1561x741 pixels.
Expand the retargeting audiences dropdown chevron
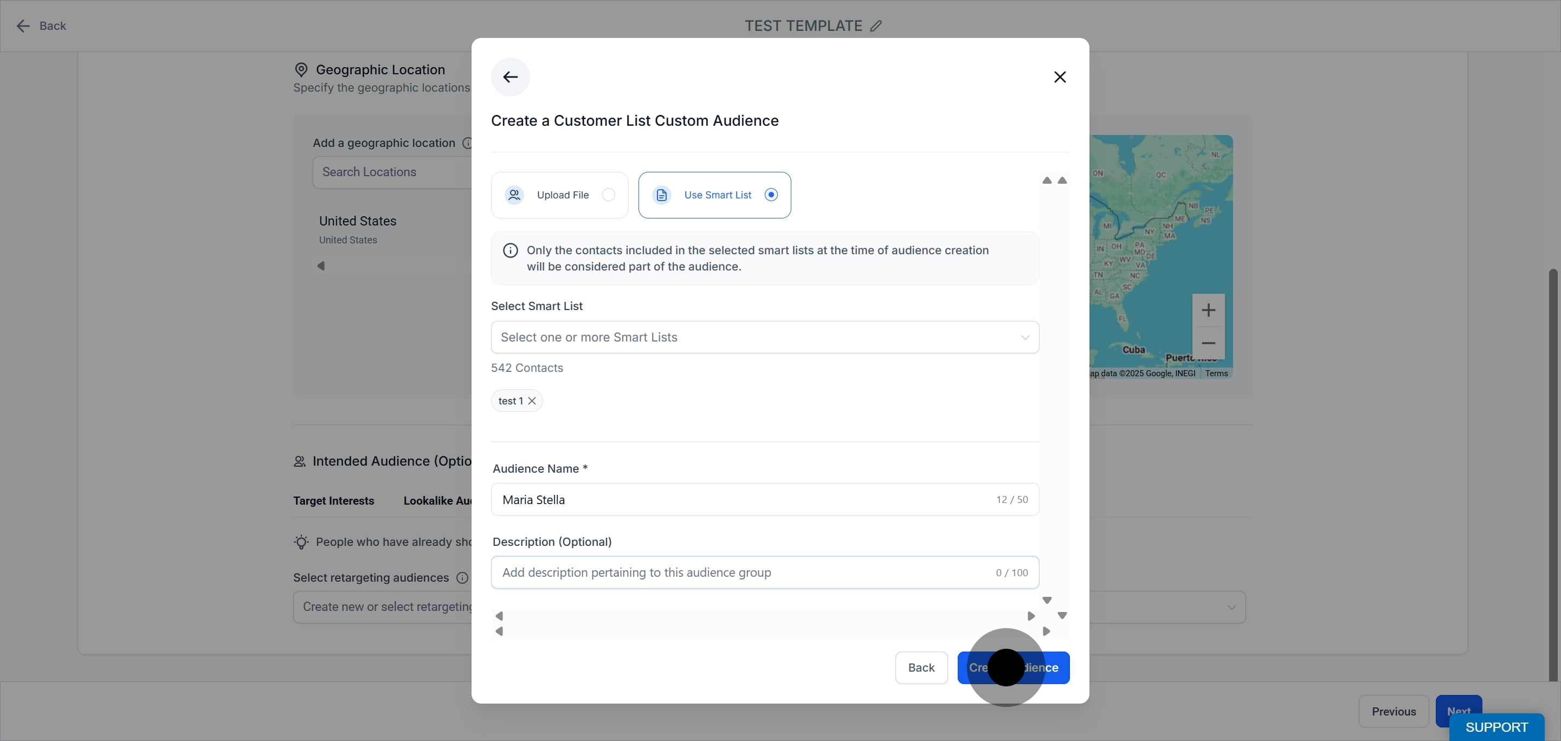pyautogui.click(x=1231, y=607)
